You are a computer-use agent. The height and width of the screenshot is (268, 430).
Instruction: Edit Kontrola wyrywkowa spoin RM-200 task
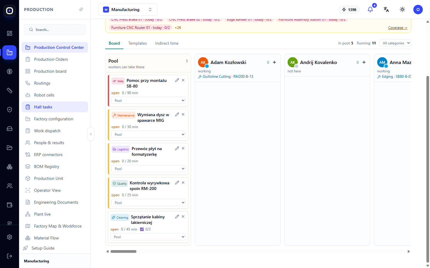(x=177, y=183)
